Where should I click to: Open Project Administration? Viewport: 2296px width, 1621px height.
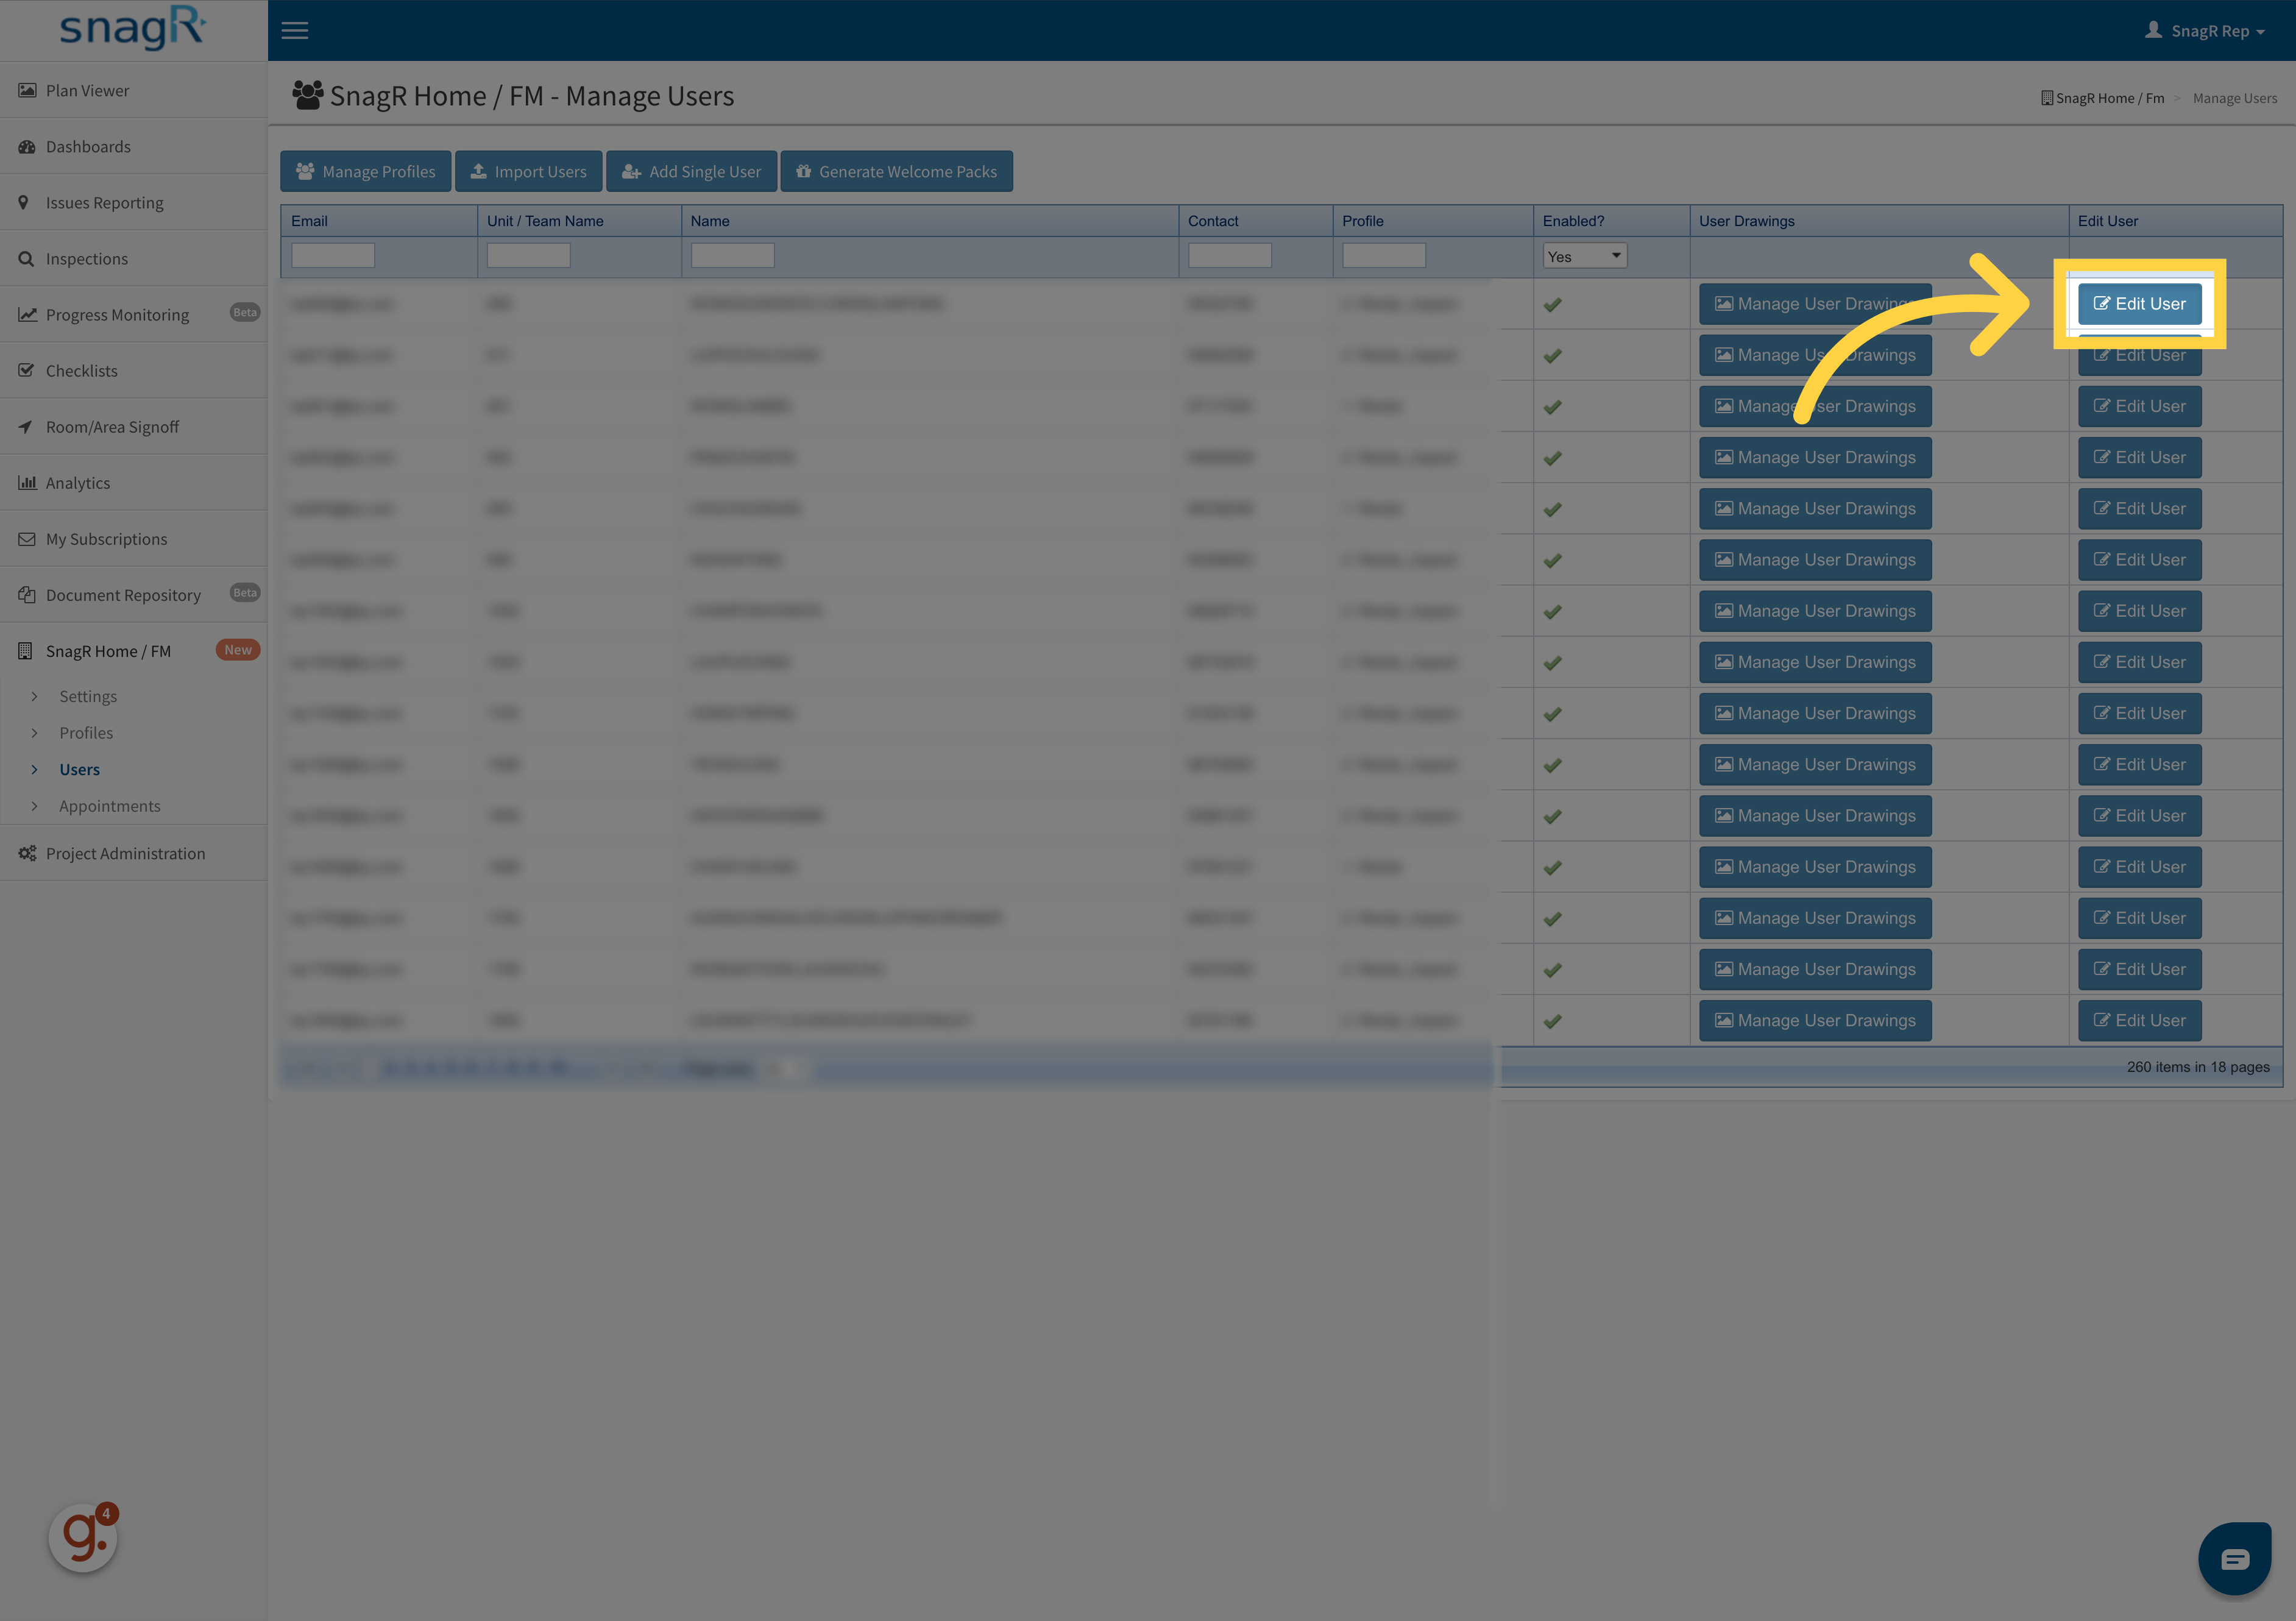point(125,853)
